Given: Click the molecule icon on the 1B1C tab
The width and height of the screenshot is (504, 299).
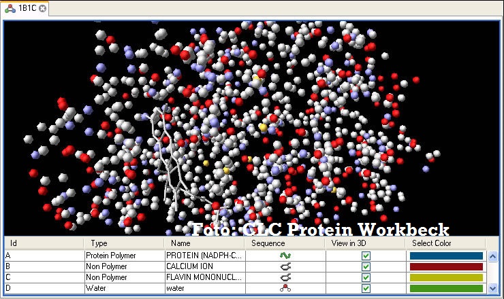Looking at the screenshot, I should (x=10, y=9).
